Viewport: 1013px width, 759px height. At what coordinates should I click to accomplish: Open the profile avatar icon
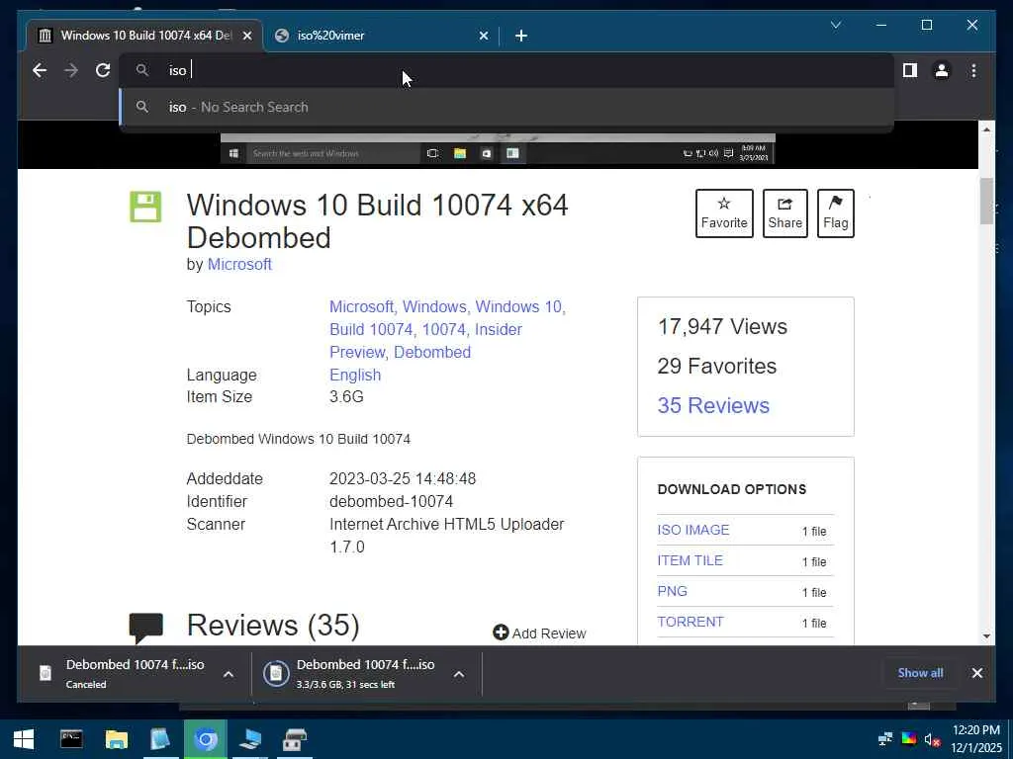942,70
